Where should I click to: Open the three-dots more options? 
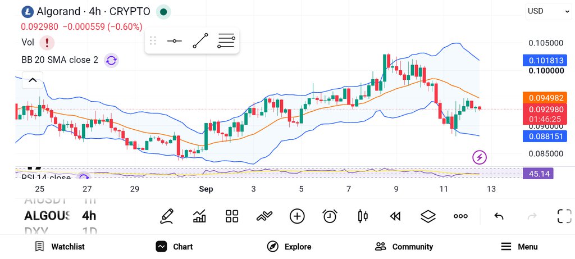click(460, 216)
